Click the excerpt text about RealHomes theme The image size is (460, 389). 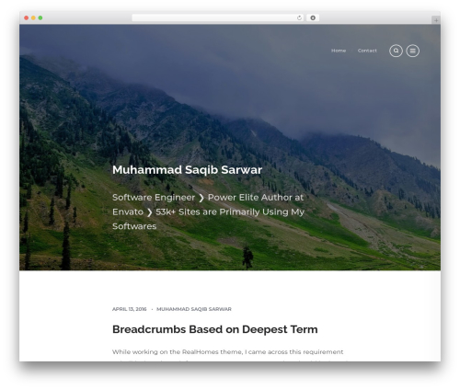tap(228, 352)
